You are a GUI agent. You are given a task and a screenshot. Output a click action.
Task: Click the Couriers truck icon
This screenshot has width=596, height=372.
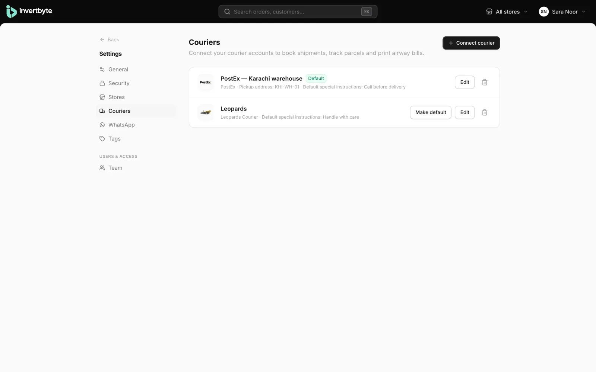coord(102,111)
